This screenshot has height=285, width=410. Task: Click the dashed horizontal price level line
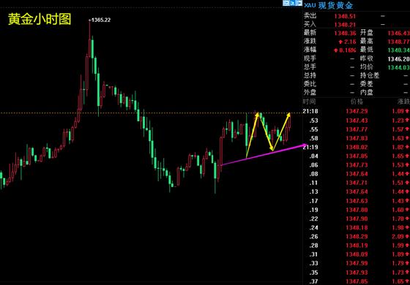coord(150,113)
